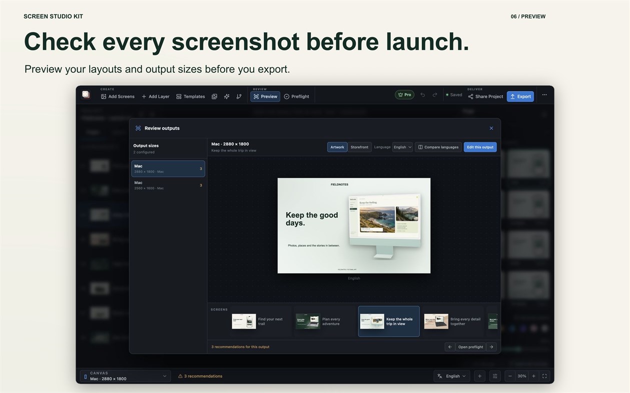Click the 3 recommendations warning in status bar
This screenshot has height=393, width=630.
[x=200, y=376]
